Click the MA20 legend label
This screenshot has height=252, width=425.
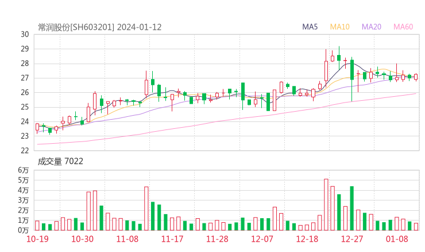372,27
